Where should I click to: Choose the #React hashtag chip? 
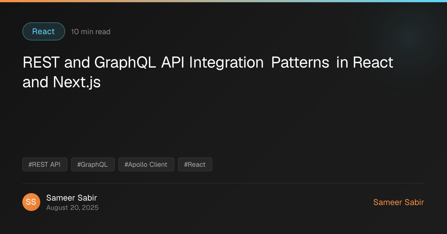click(195, 165)
